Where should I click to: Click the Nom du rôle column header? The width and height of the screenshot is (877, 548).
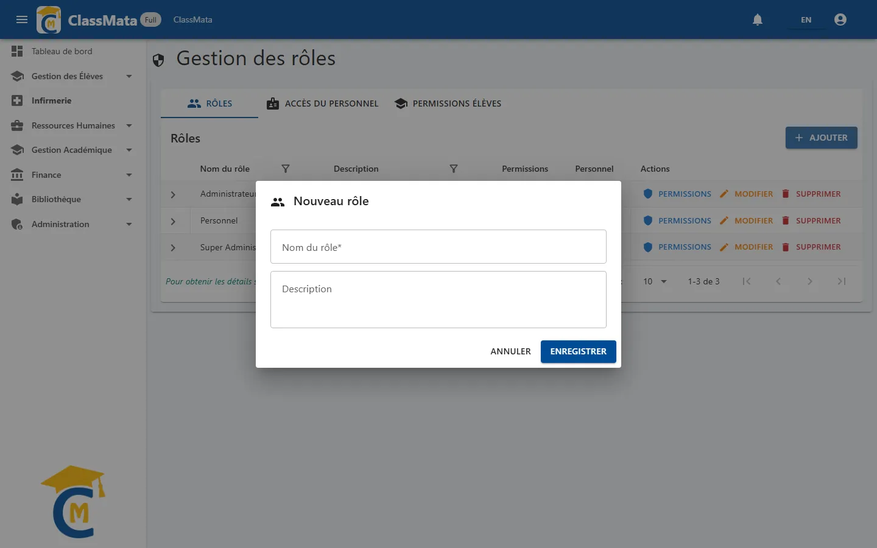pyautogui.click(x=225, y=169)
